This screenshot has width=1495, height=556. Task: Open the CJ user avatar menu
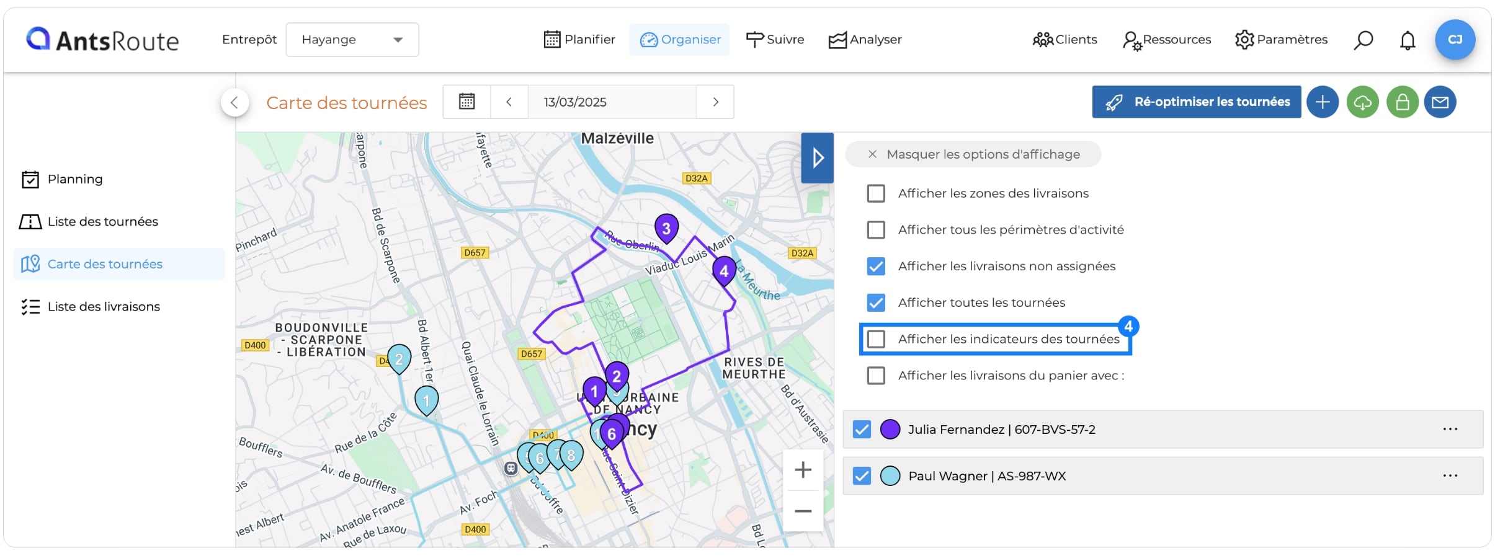point(1455,40)
